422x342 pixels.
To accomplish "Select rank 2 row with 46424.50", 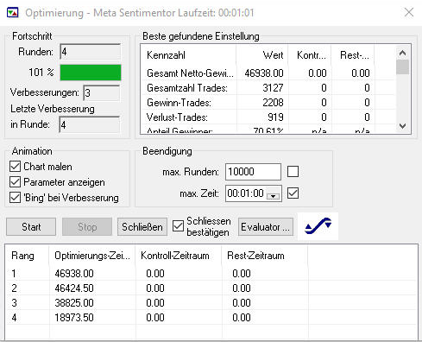I will pos(211,288).
